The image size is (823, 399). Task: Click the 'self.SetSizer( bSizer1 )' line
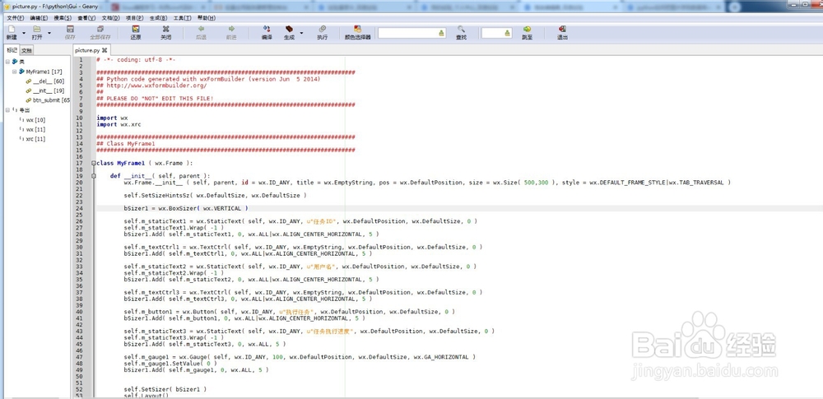[165, 390]
